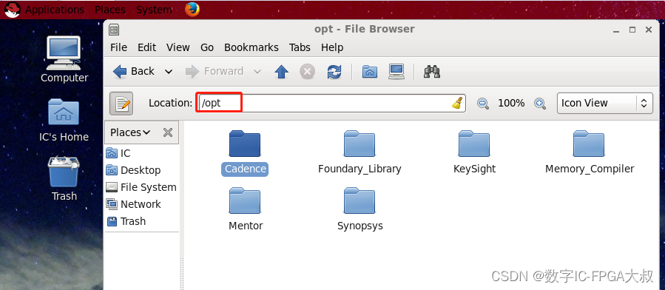Viewport: 665px width, 290px height.
Task: Select the Foundary_Library folder icon
Action: (359, 144)
